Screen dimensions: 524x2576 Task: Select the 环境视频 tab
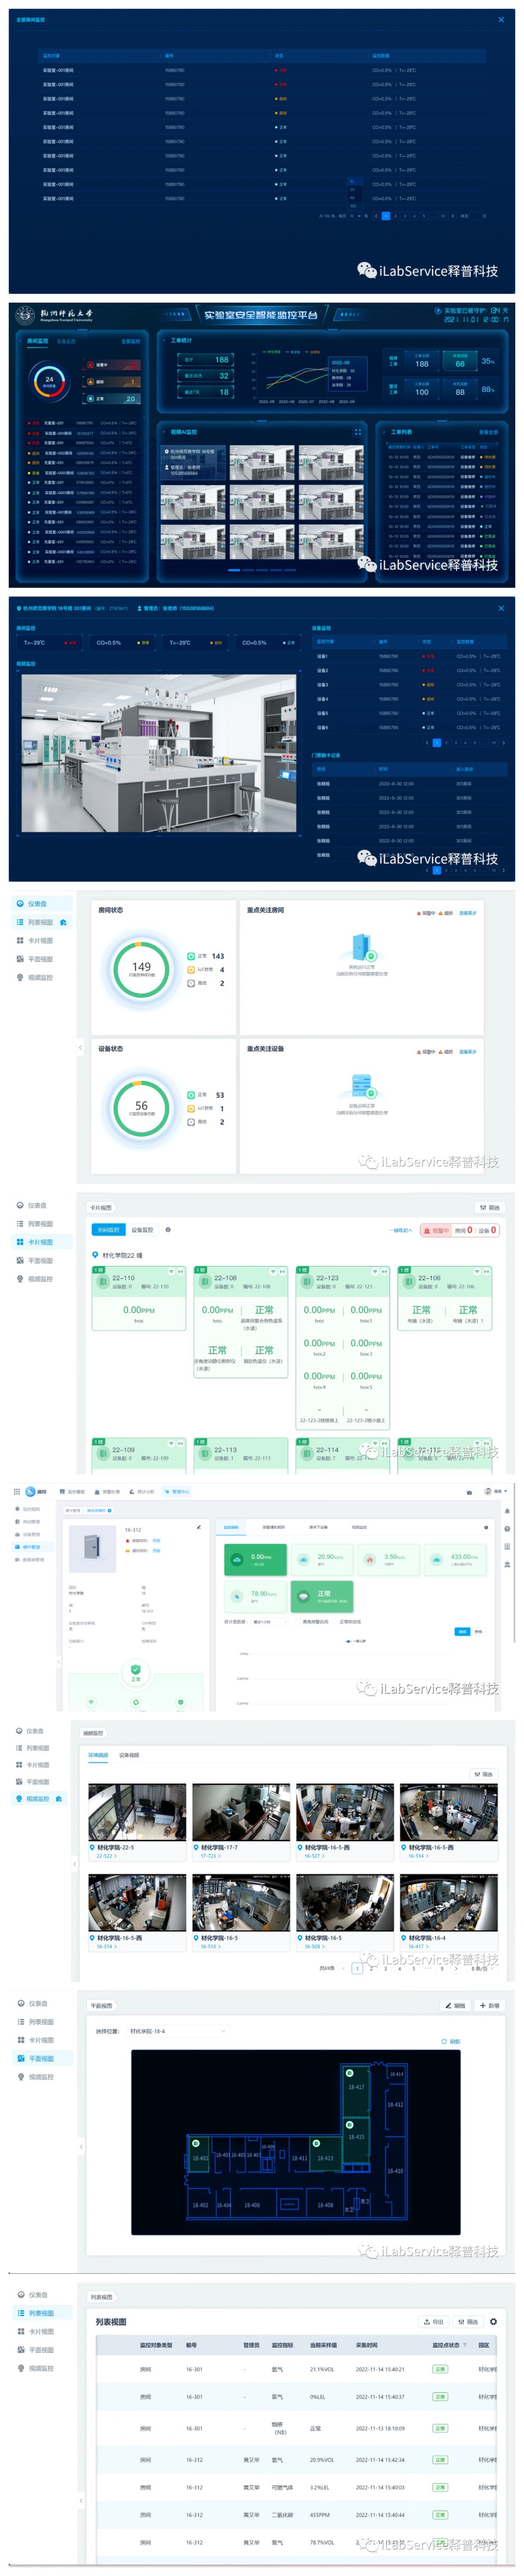[98, 1755]
